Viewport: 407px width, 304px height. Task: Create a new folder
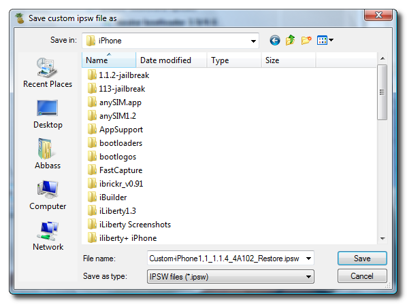pos(306,40)
